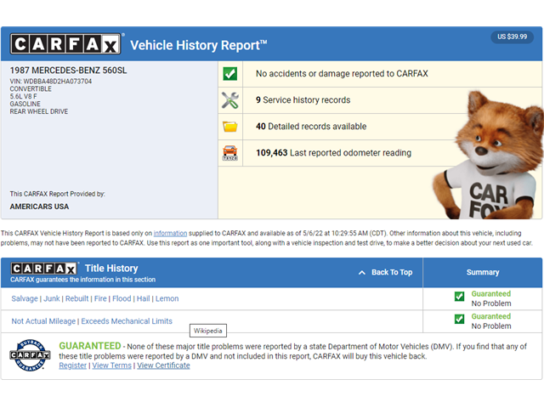The height and width of the screenshot is (408, 544).
Task: Click the wrench service history icon
Action: pyautogui.click(x=230, y=100)
